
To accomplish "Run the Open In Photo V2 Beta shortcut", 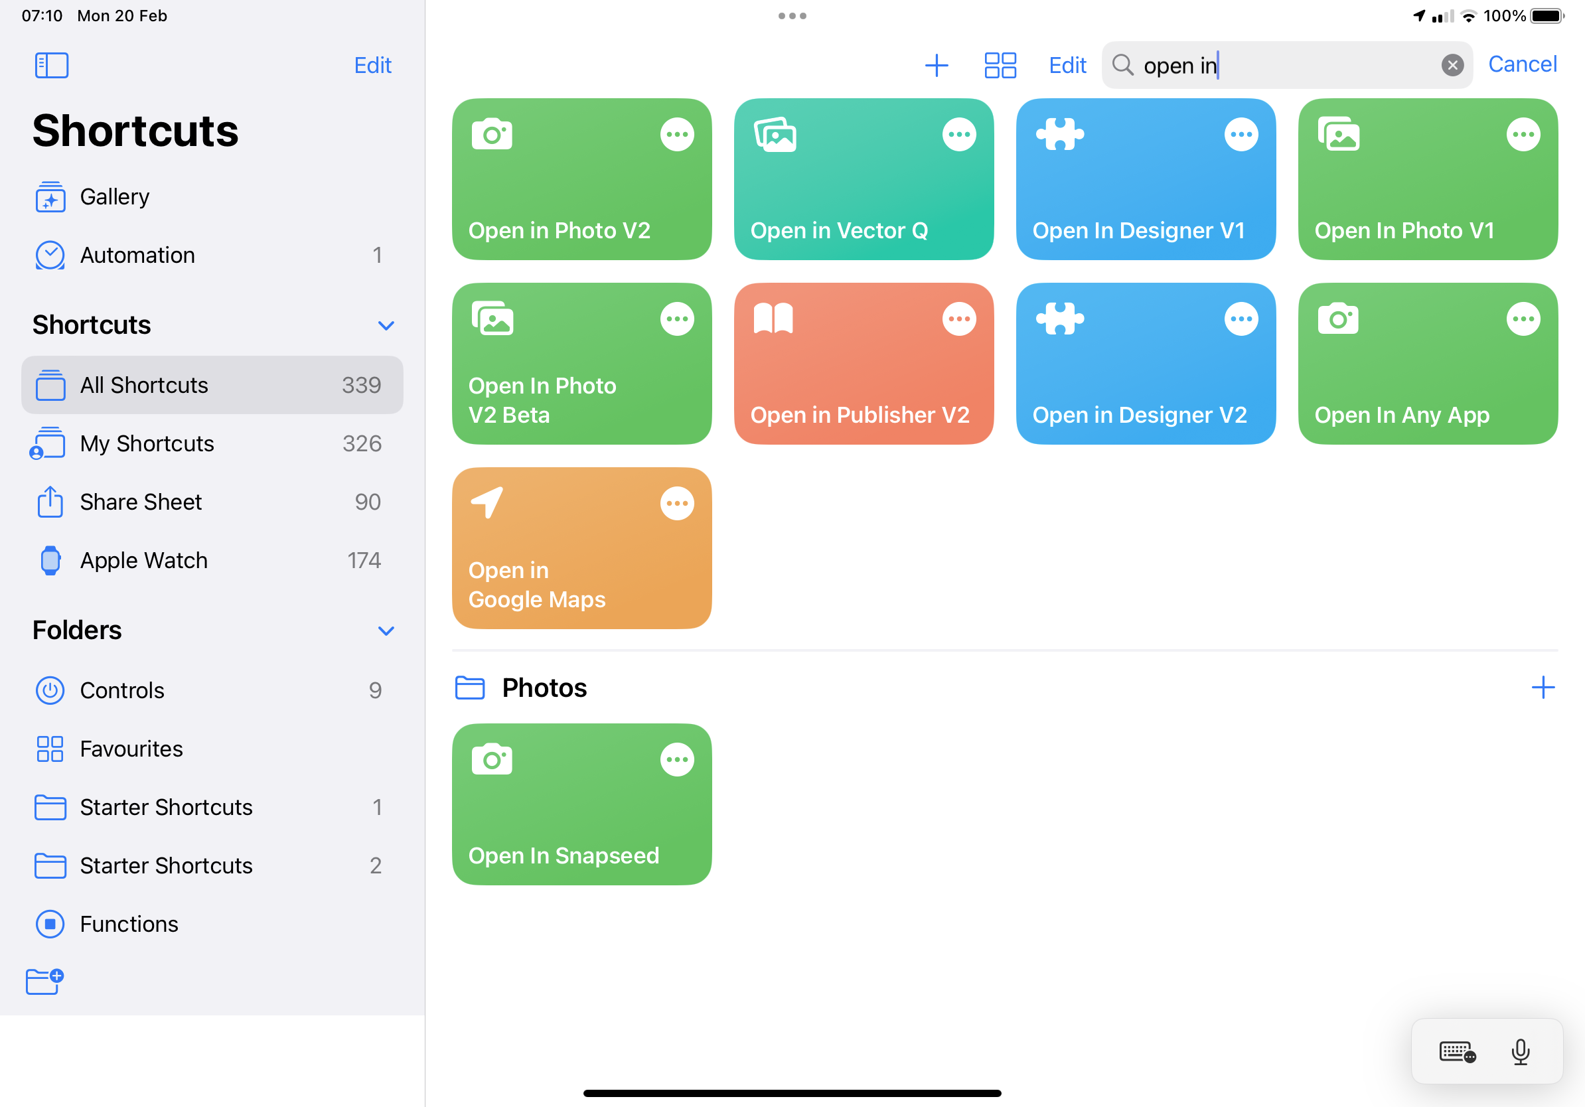I will pos(581,364).
